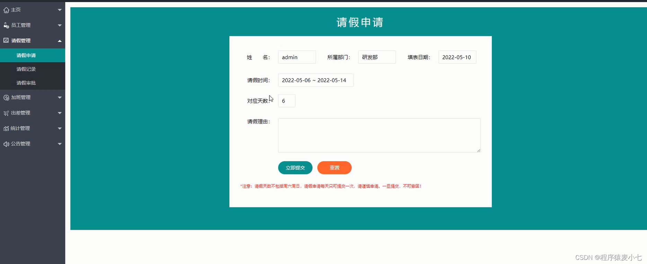Image resolution: width=647 pixels, height=264 pixels.
Task: Click inside the 请假理由 text area
Action: [x=379, y=135]
